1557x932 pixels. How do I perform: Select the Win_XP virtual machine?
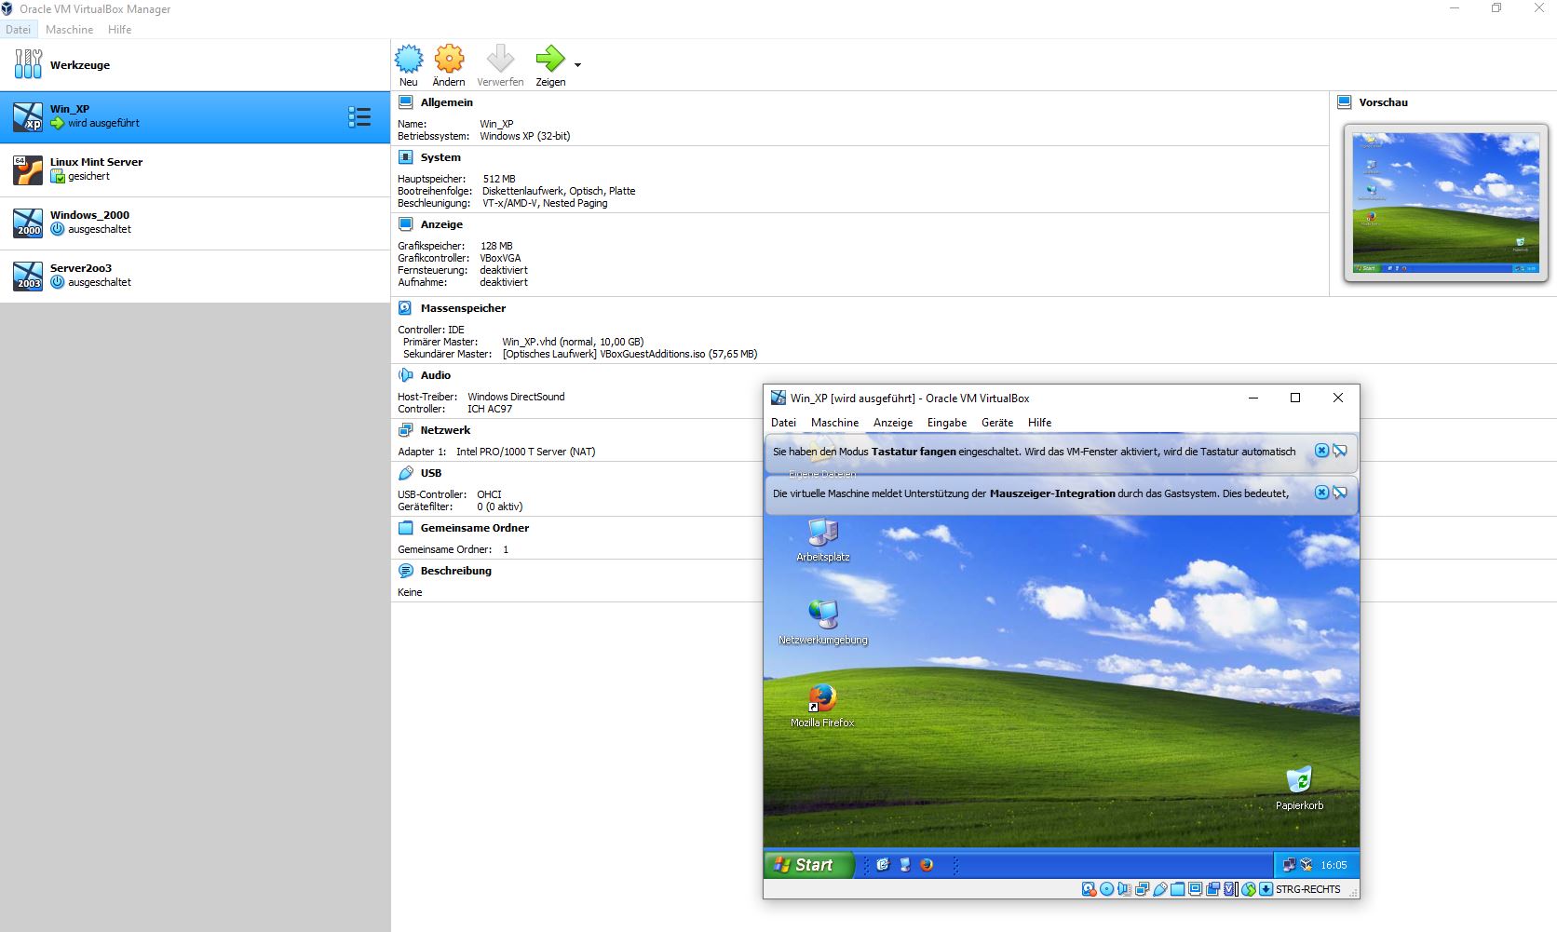[195, 116]
